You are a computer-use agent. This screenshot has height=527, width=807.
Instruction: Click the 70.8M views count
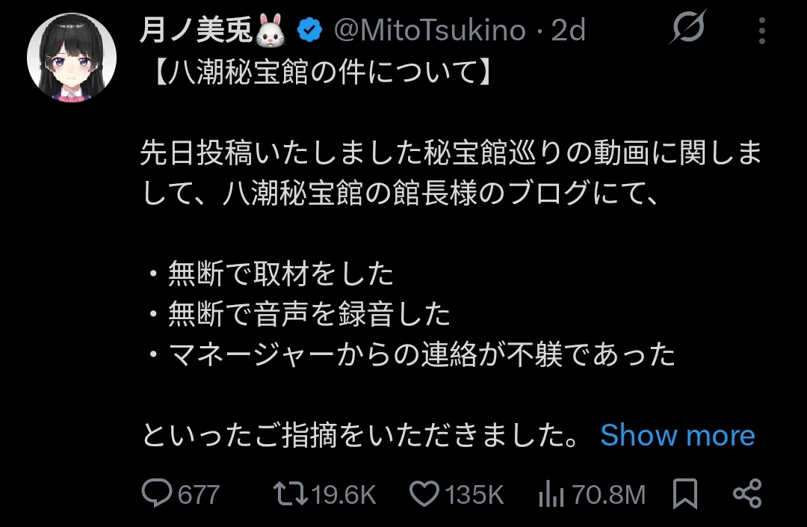coord(607,495)
